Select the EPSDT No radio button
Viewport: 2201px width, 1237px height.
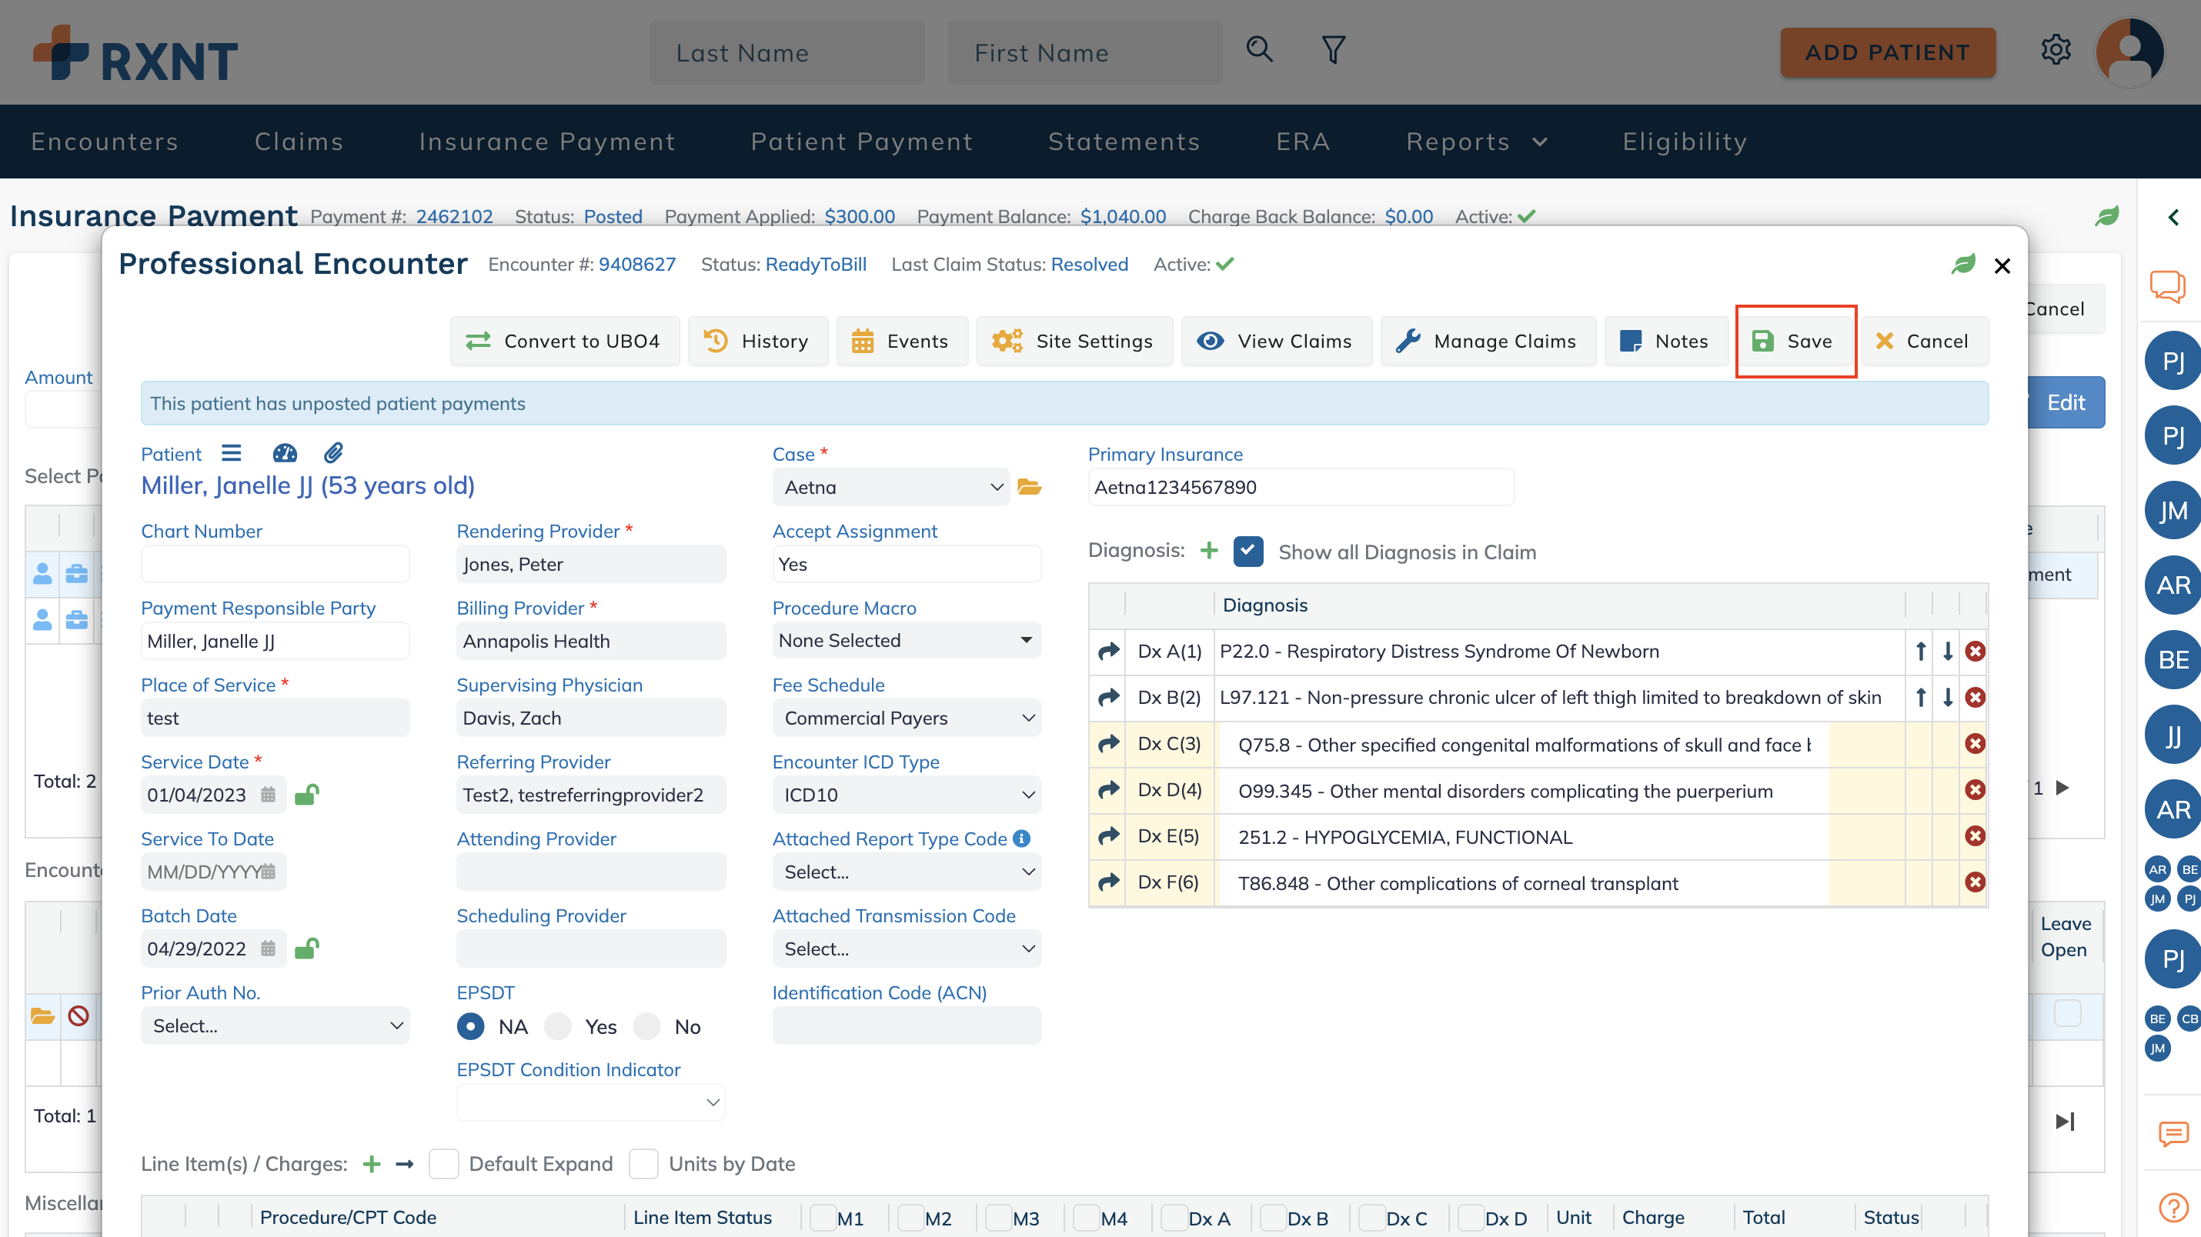click(646, 1026)
